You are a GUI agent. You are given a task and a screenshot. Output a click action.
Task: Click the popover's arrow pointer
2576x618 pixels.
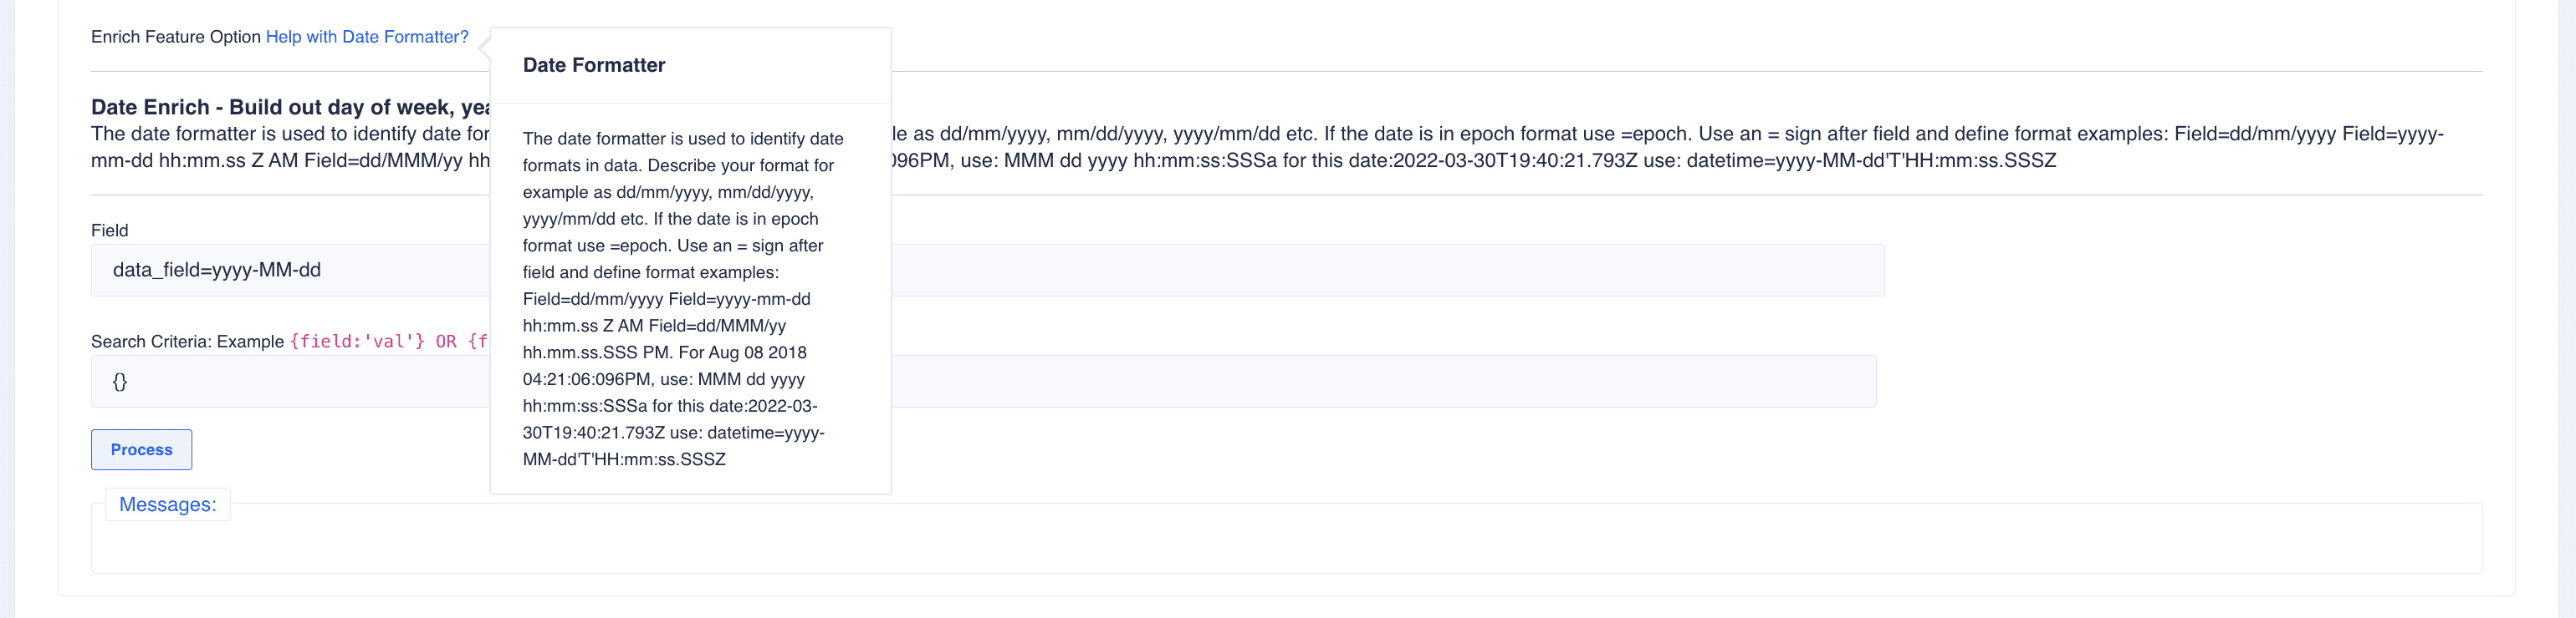pos(484,46)
